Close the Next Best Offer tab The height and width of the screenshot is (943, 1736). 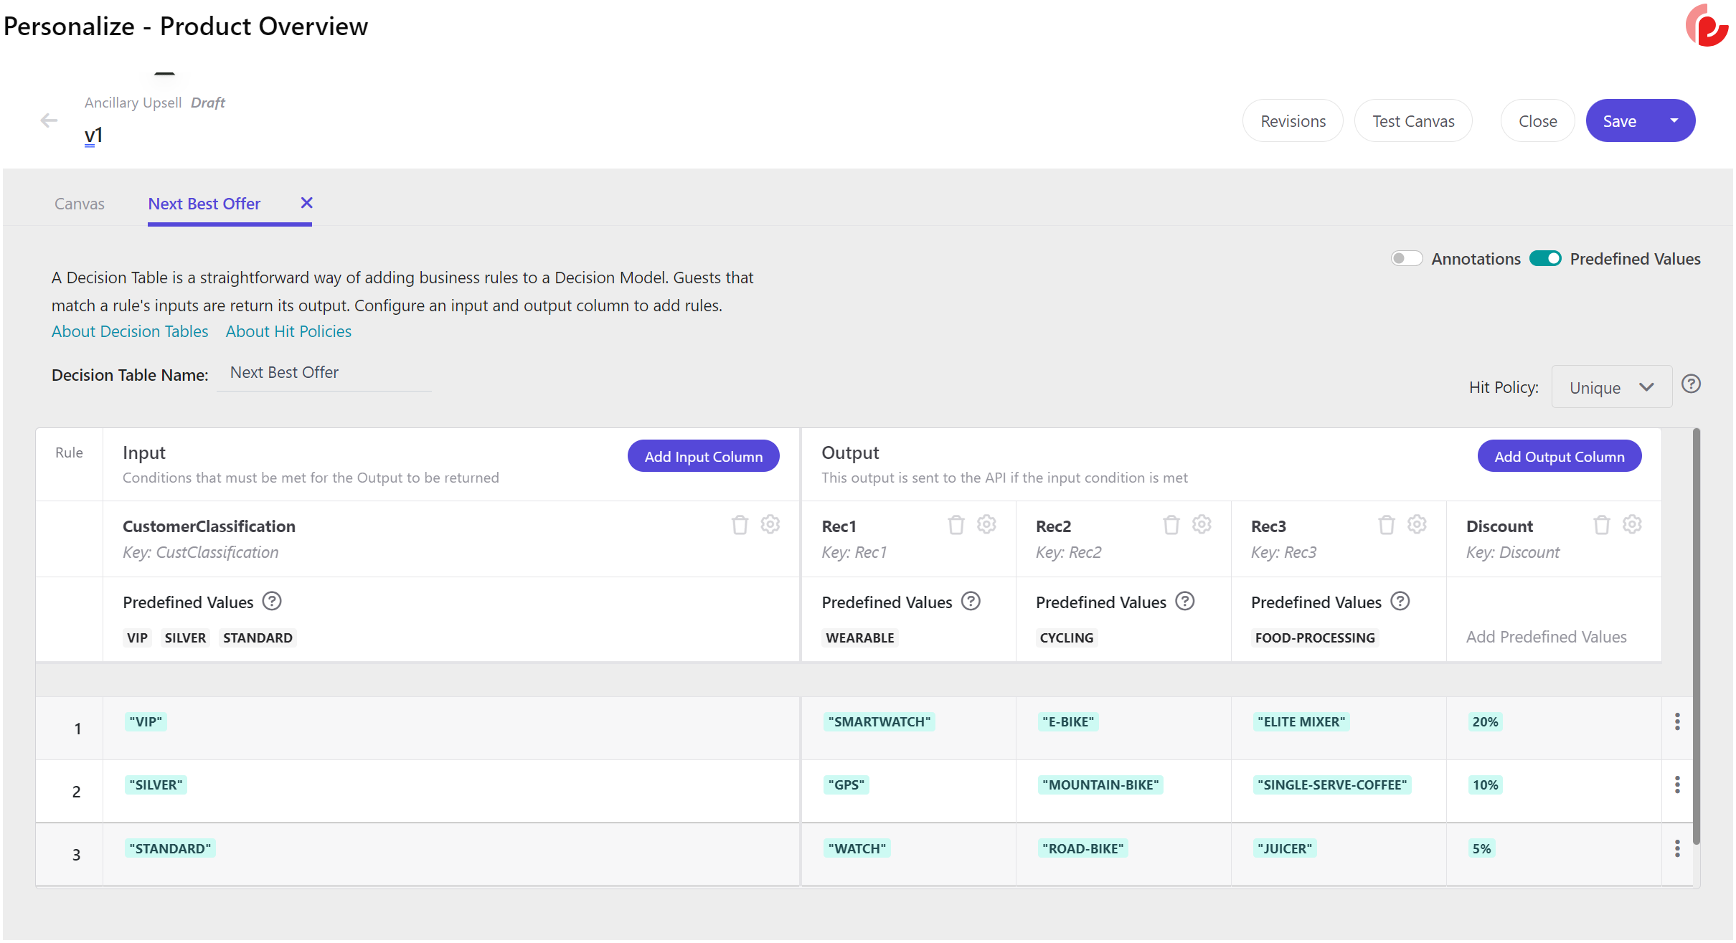tap(306, 203)
